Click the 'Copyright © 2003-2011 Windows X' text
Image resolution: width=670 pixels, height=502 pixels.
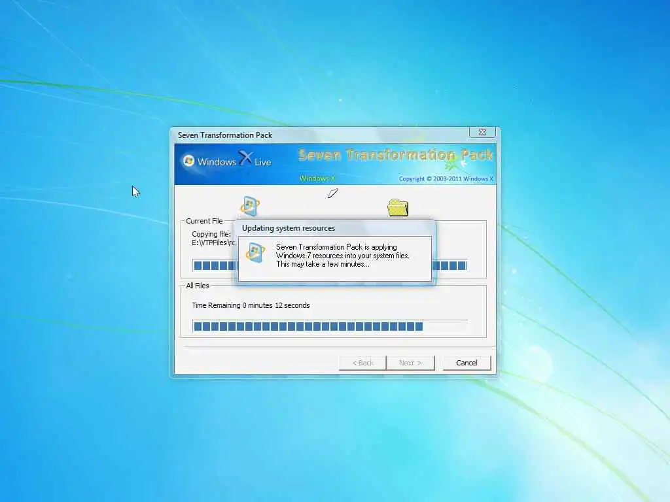(446, 178)
